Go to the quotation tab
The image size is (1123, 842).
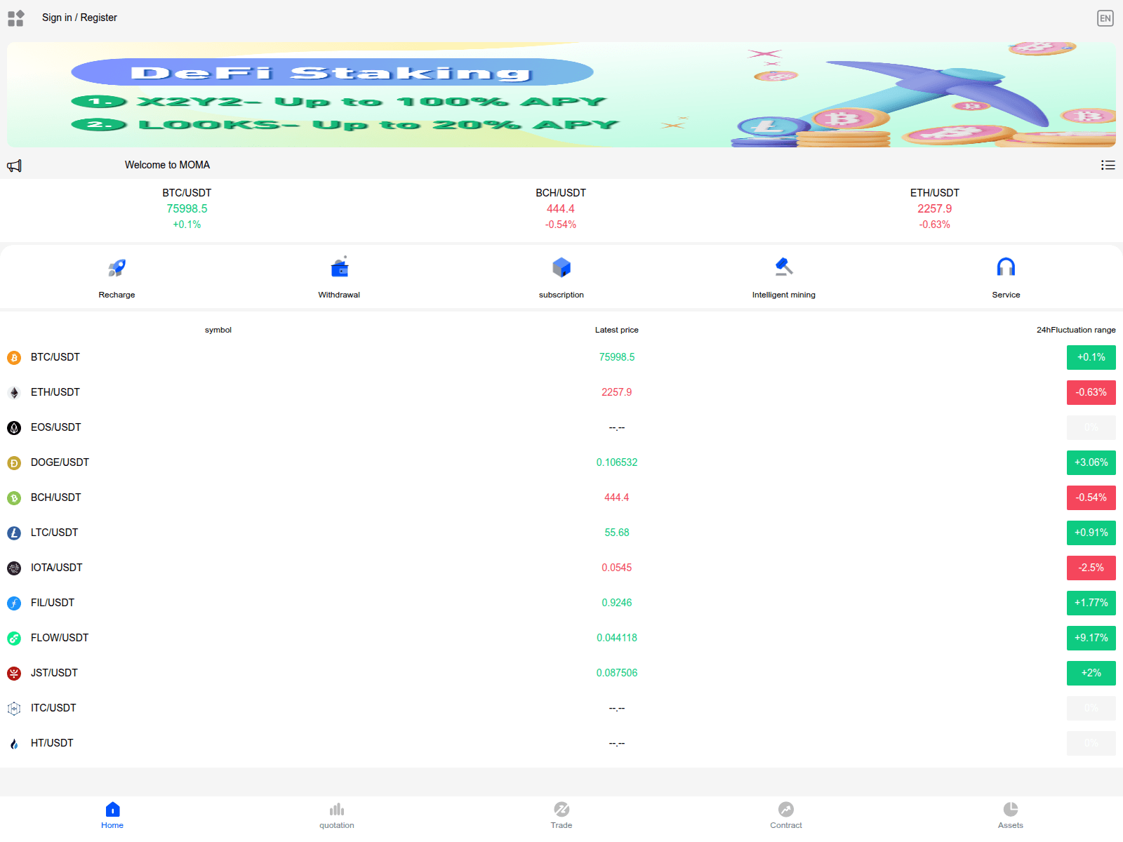337,815
